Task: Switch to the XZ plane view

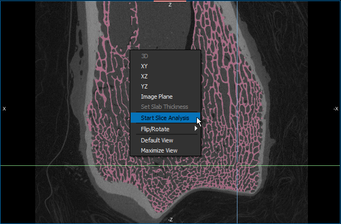Action: 145,76
